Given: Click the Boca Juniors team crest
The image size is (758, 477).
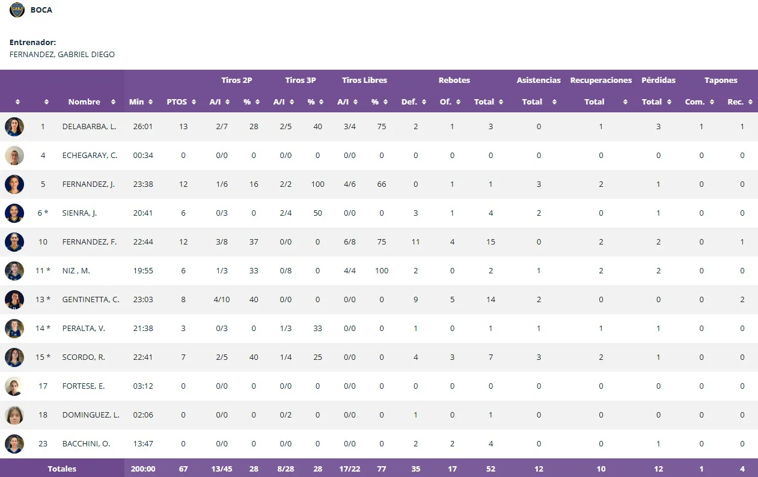Looking at the screenshot, I should tap(17, 10).
